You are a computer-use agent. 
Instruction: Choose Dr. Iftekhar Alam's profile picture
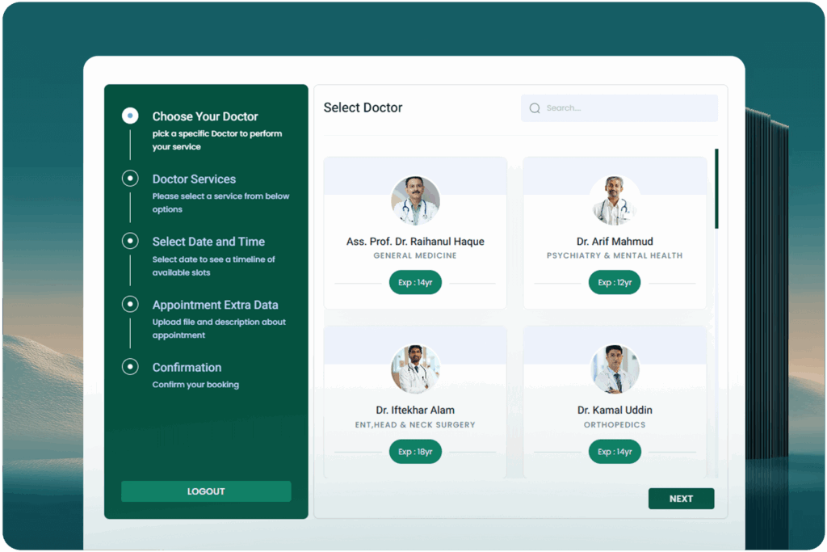[415, 369]
